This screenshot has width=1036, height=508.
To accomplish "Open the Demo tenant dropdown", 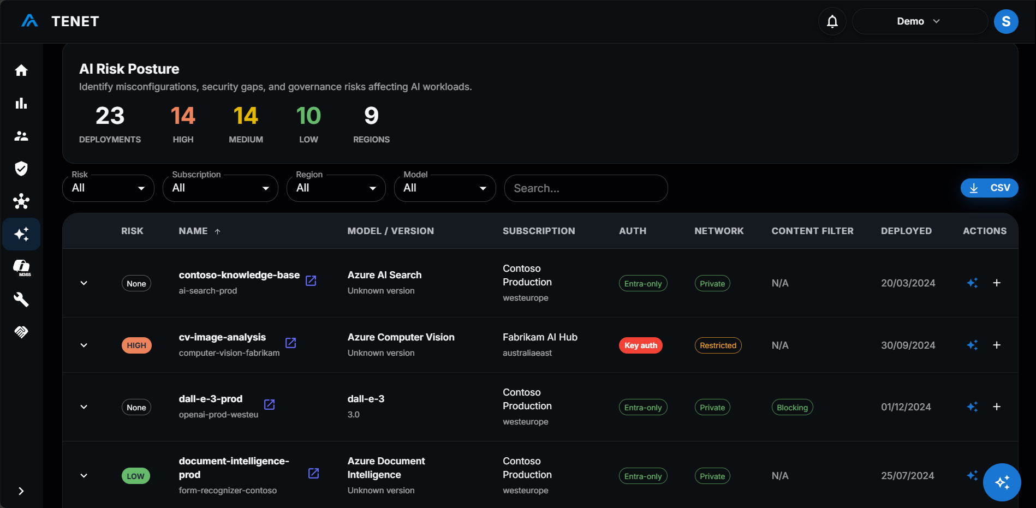I will click(920, 21).
